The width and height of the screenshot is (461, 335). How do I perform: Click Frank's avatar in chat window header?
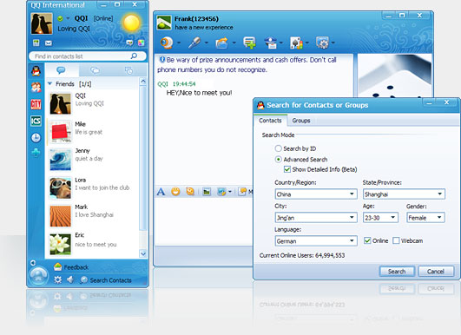pos(164,23)
